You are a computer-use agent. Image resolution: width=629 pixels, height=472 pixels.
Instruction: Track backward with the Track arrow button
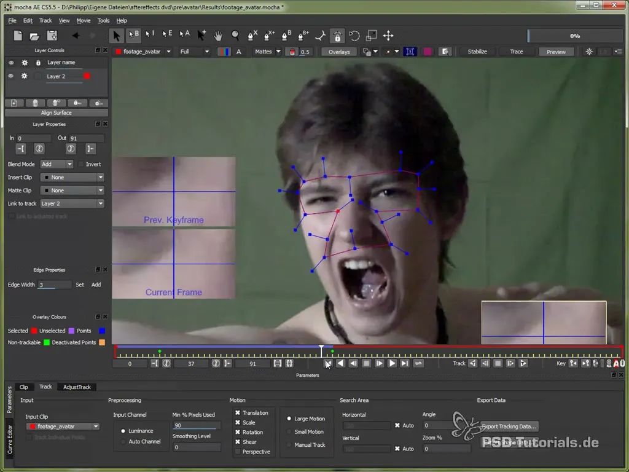[x=473, y=364]
